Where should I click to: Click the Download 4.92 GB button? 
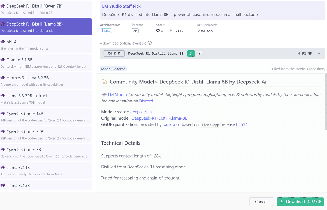click(x=300, y=202)
